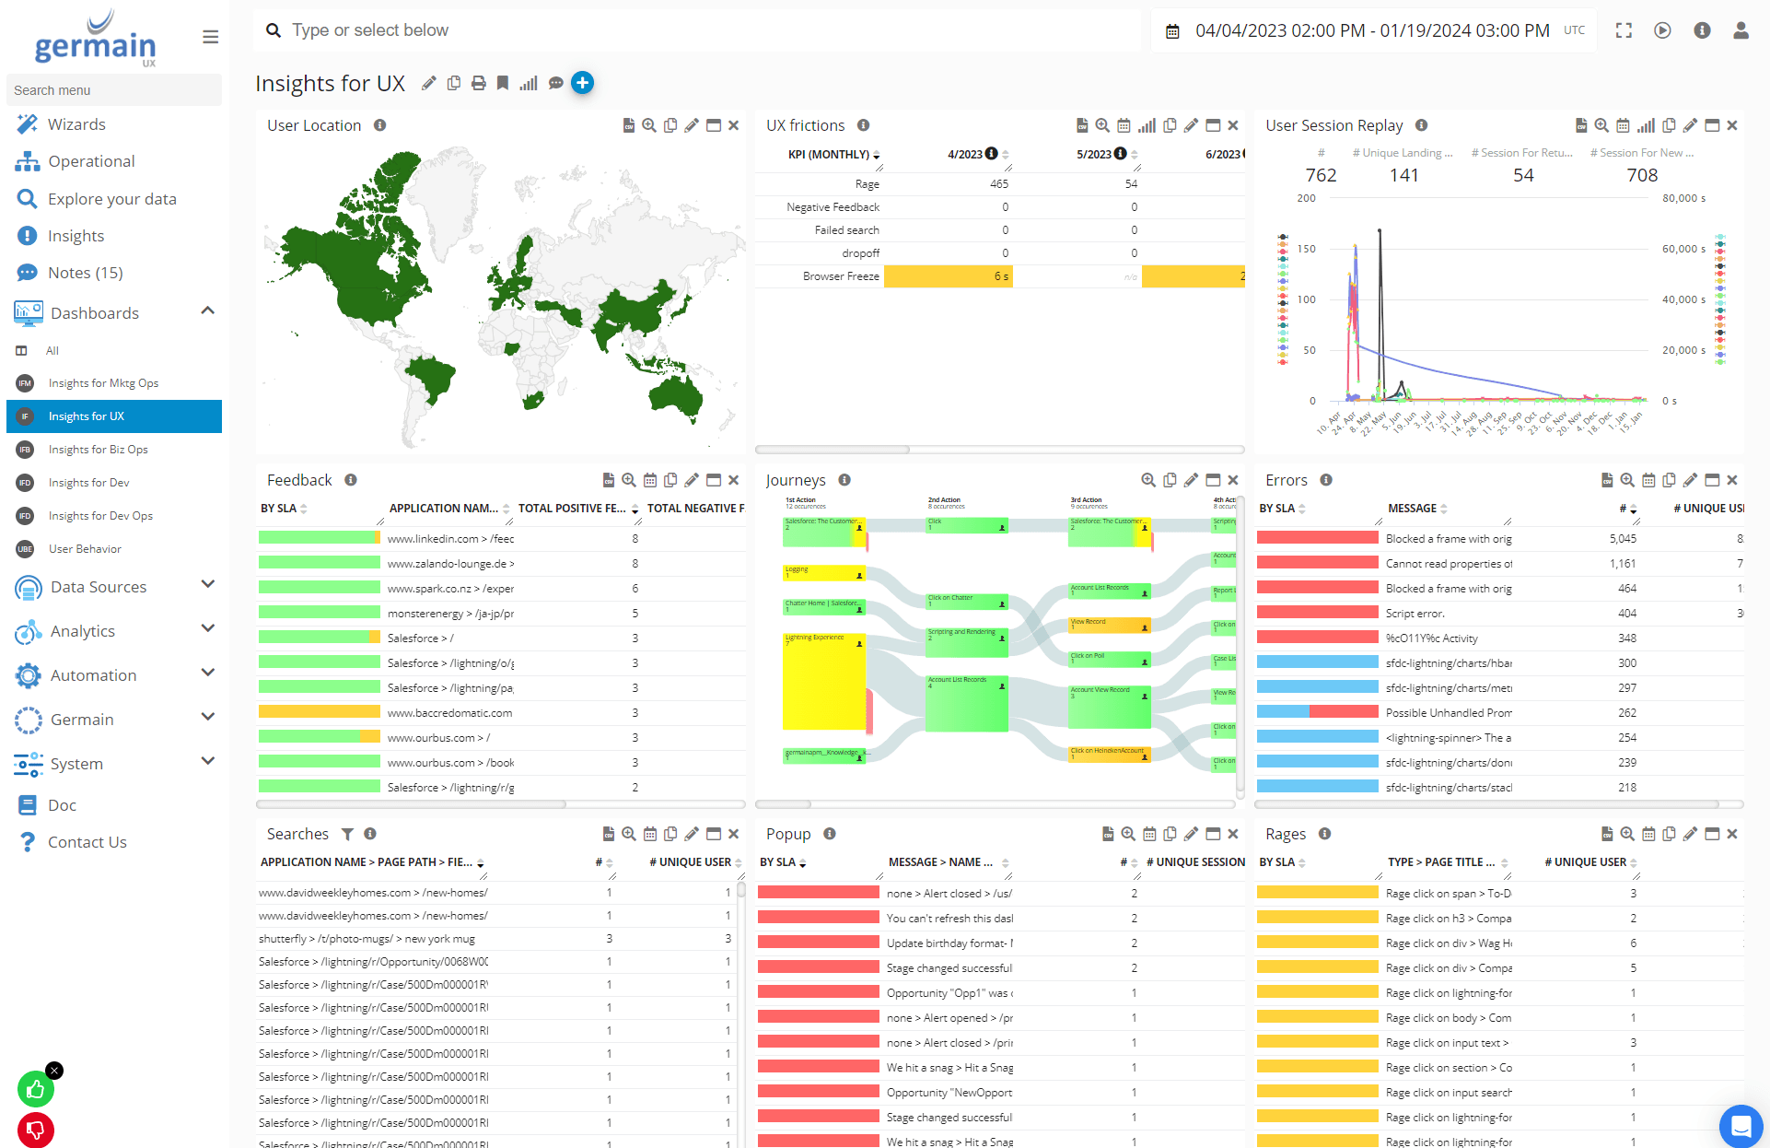This screenshot has height=1148, width=1770.
Task: Open the User Behavior dashboard
Action: click(x=85, y=549)
